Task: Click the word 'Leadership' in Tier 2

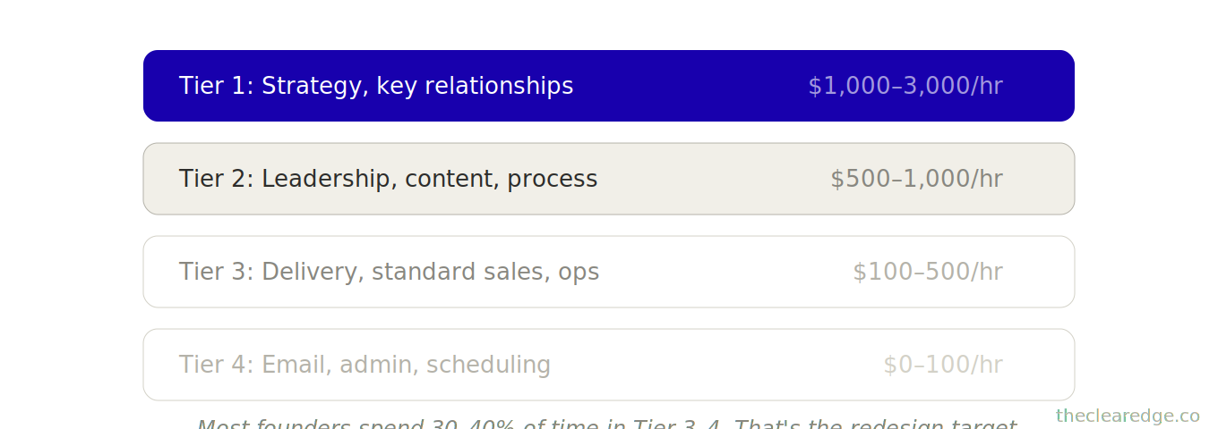Action: (x=329, y=179)
